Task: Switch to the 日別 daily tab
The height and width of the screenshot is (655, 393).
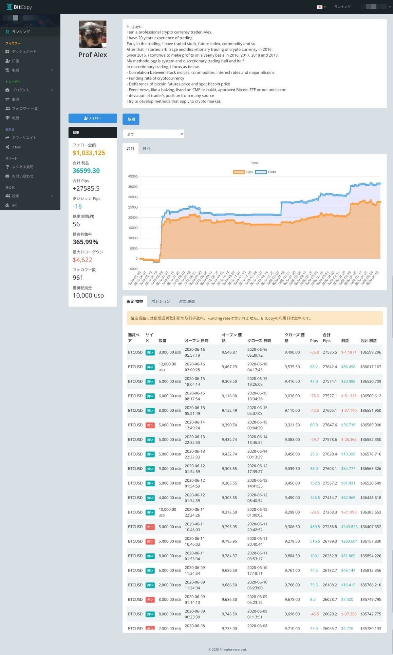Action: click(x=146, y=149)
